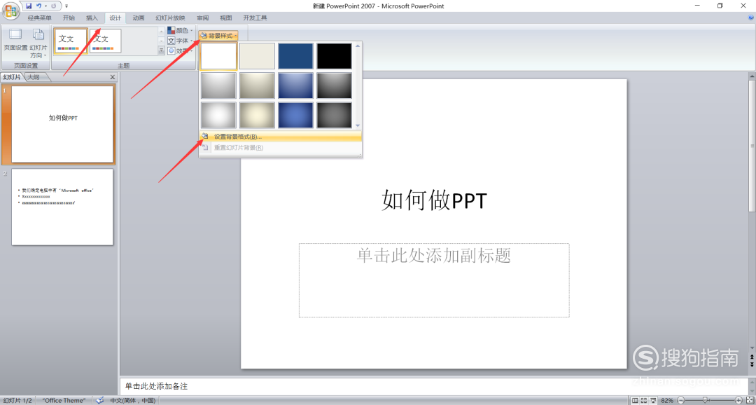The width and height of the screenshot is (756, 405).
Task: Fit slide to current window icon
Action: point(749,401)
